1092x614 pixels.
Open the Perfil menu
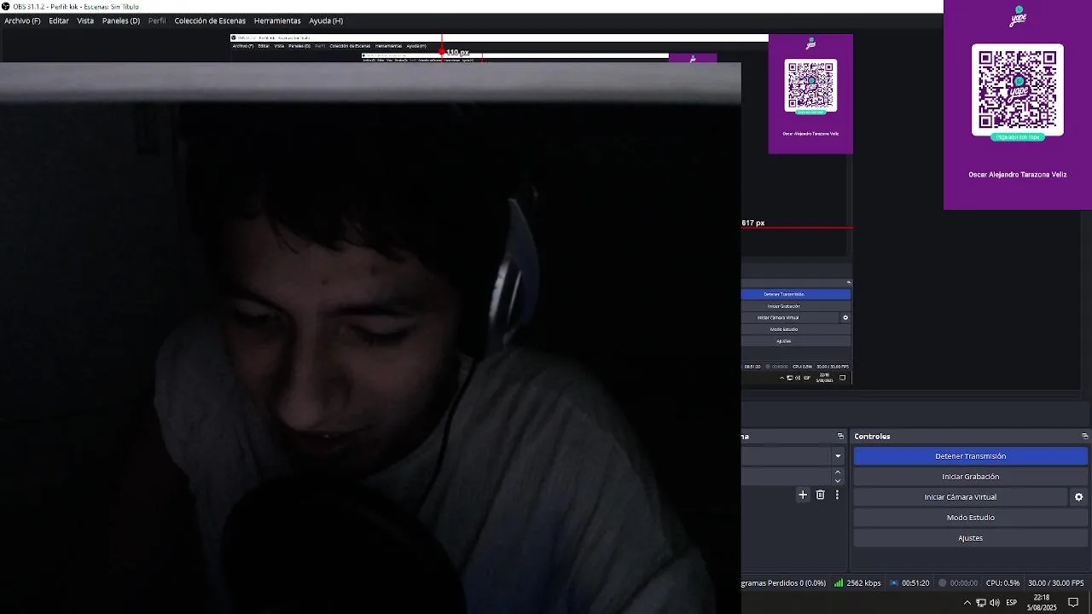[x=157, y=20]
